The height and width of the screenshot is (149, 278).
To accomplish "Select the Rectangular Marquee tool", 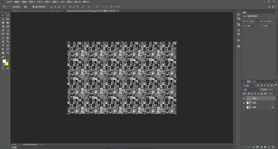I will pyautogui.click(x=8, y=15).
